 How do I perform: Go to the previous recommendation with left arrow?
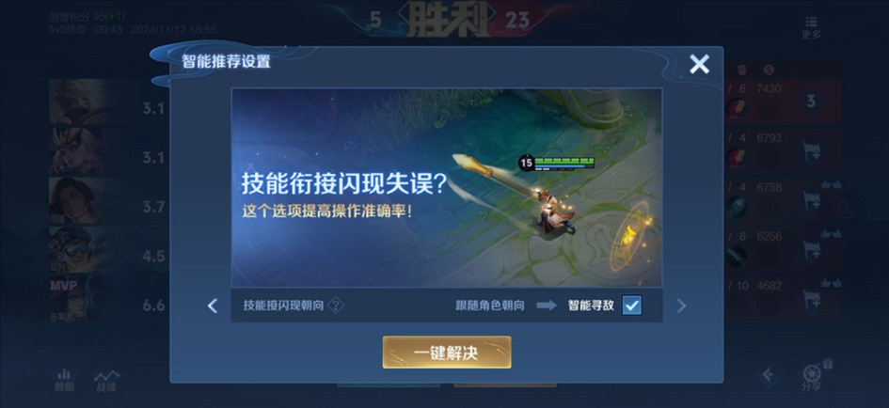[212, 306]
